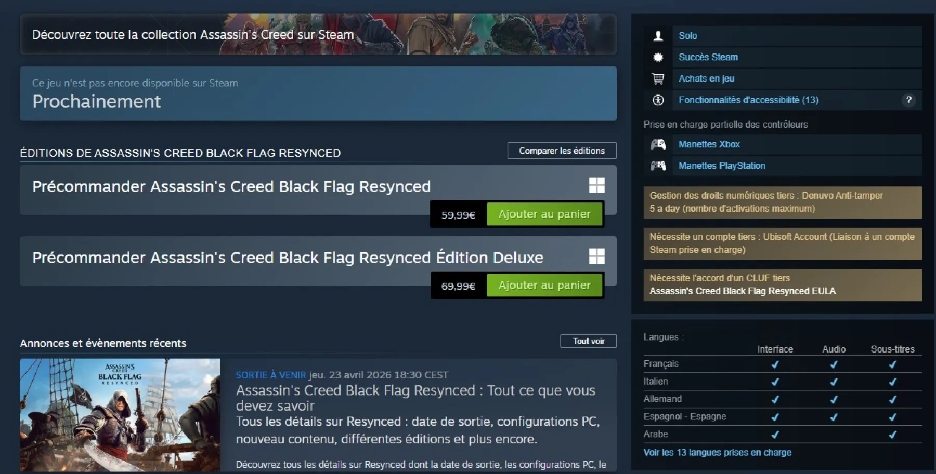Image resolution: width=936 pixels, height=474 pixels.
Task: Click the Solo single-player person icon
Action: coord(658,36)
